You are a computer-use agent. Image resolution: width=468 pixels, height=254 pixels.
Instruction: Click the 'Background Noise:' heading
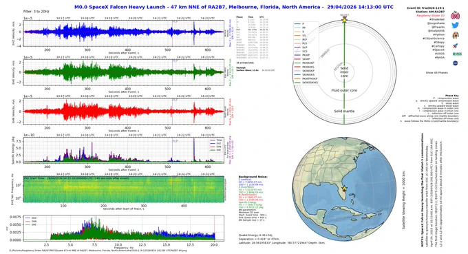tap(253, 177)
